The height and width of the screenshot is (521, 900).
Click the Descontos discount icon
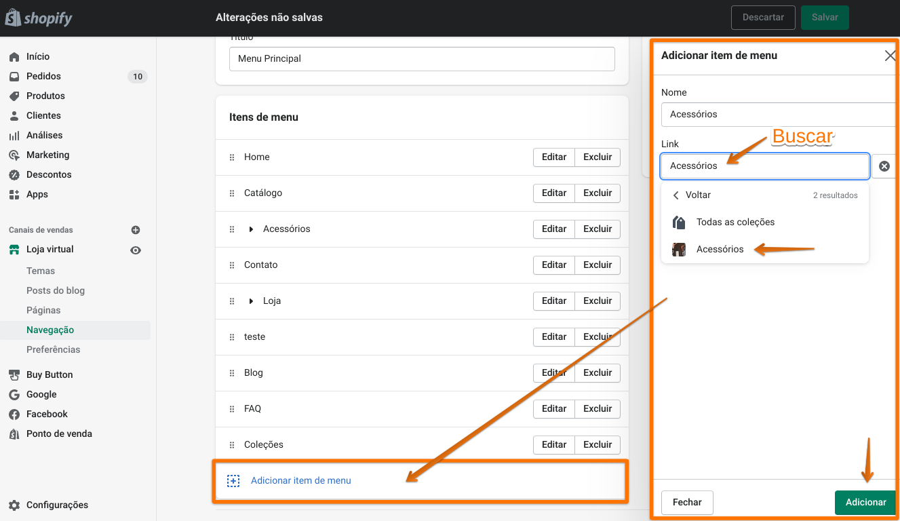[x=14, y=175]
